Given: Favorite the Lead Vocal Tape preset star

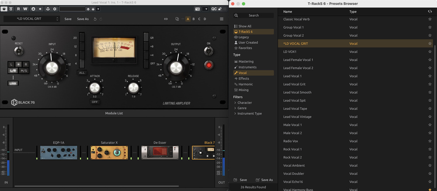Looking at the screenshot, I should click(x=430, y=108).
